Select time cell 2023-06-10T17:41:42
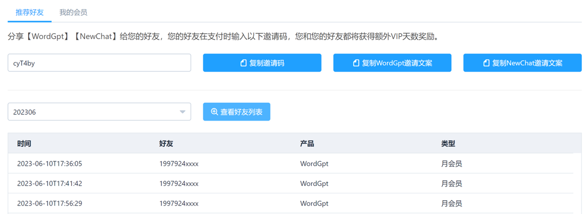The width and height of the screenshot is (588, 214). (49, 184)
